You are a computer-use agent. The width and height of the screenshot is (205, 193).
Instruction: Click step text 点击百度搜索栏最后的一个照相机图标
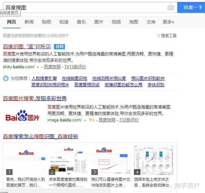(68, 182)
